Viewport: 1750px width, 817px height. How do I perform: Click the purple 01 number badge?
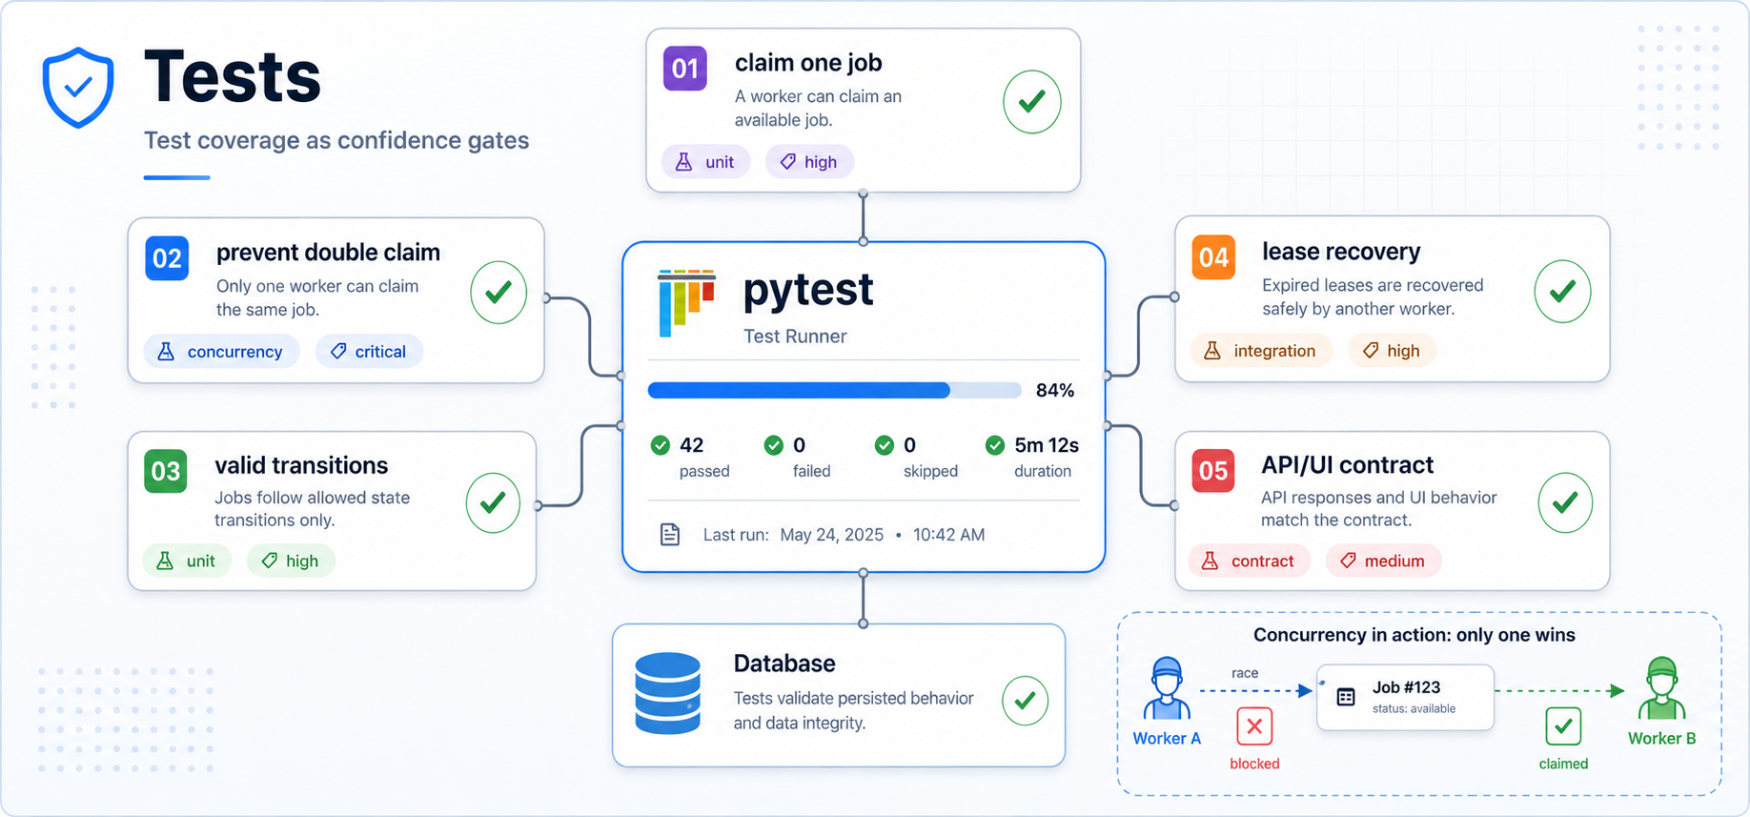[685, 69]
